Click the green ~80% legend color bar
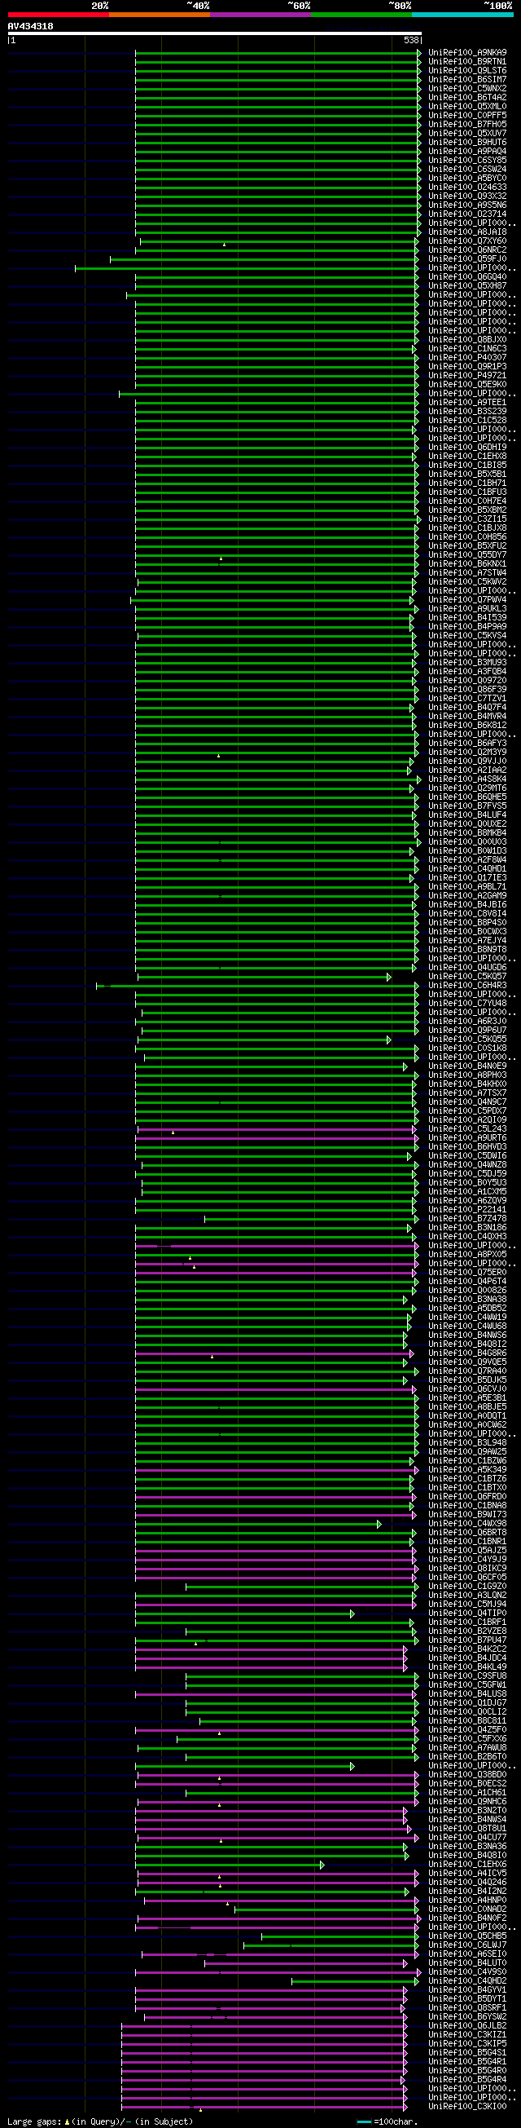 361,15
